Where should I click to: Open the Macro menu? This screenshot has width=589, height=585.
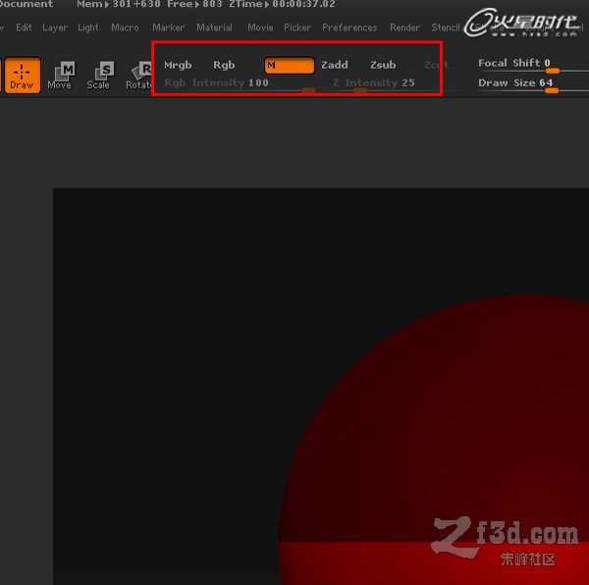click(x=125, y=27)
